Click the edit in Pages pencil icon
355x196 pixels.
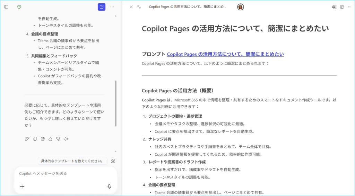click(x=27, y=139)
